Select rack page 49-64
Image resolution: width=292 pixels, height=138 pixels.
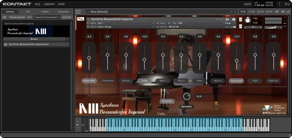click(269, 12)
